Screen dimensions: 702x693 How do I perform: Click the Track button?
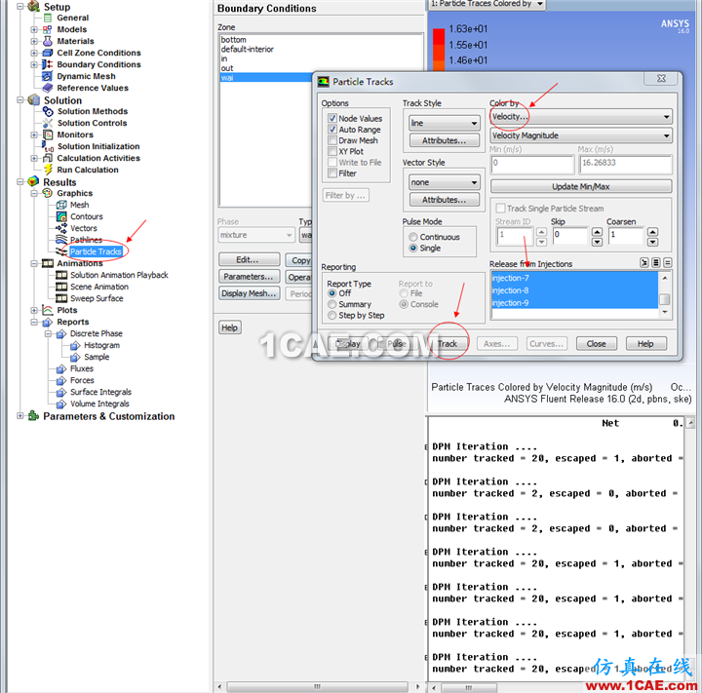click(448, 344)
